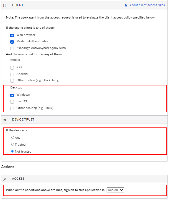Click the book icon beside About client access rules
The image size is (170, 201).
coord(126,5)
